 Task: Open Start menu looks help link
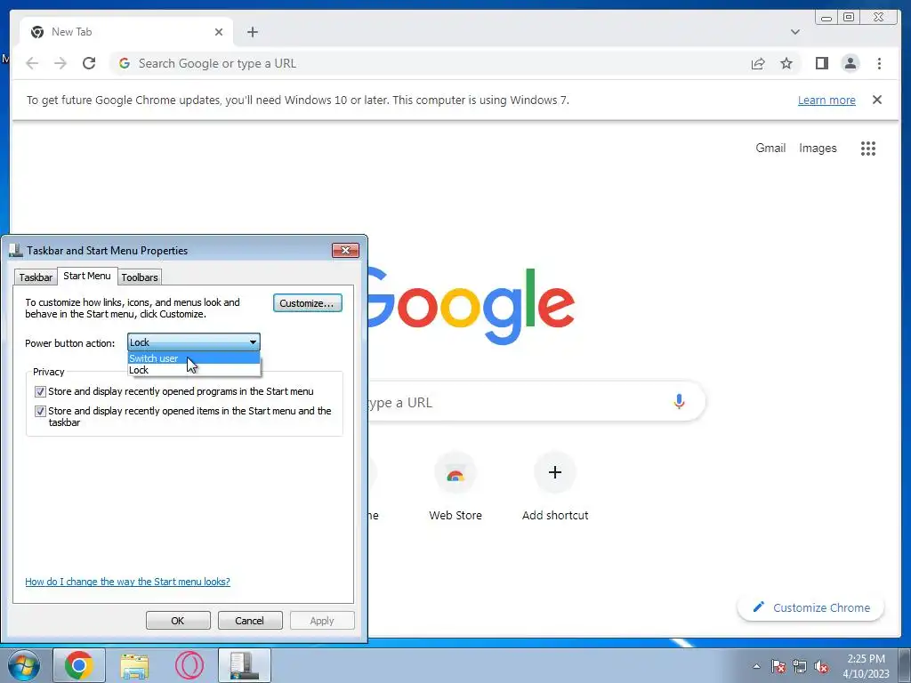click(127, 582)
